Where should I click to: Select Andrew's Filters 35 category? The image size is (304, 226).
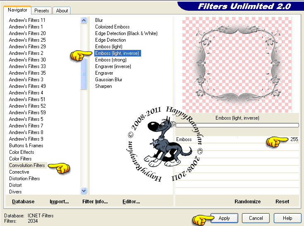pyautogui.click(x=27, y=73)
